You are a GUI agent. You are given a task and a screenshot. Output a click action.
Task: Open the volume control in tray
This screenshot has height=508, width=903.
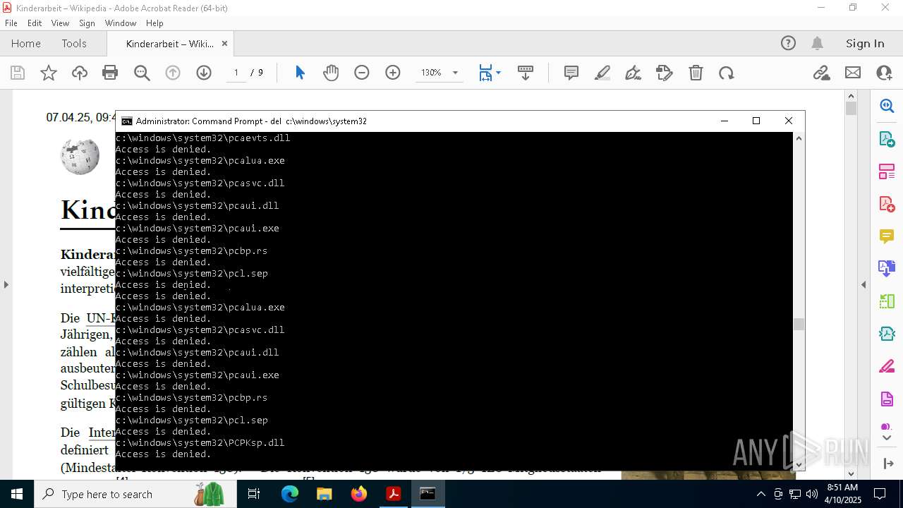pos(811,494)
